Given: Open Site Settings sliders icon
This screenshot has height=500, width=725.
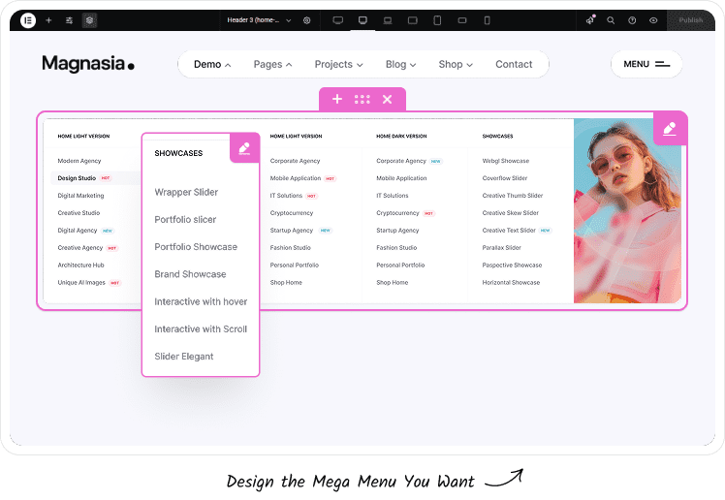Looking at the screenshot, I should [x=69, y=19].
